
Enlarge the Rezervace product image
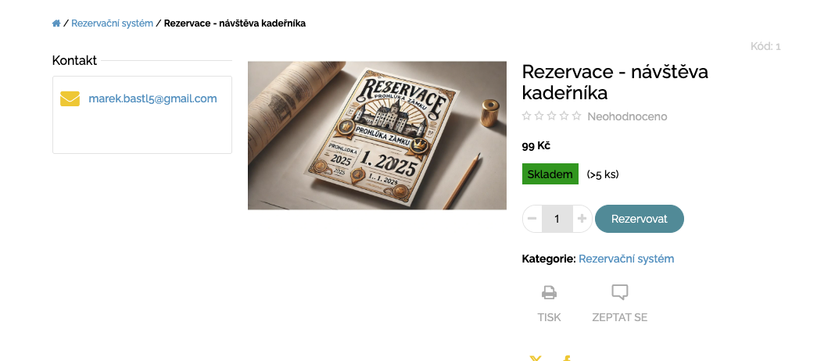click(377, 135)
